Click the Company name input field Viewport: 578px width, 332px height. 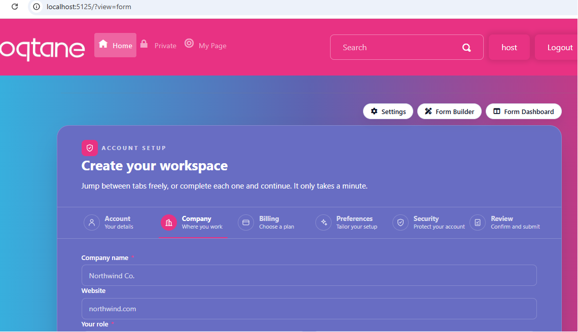click(x=309, y=275)
